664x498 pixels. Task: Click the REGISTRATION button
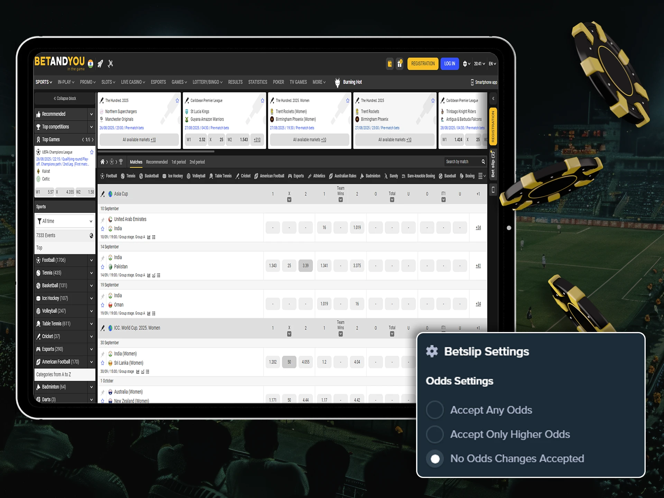click(x=423, y=64)
